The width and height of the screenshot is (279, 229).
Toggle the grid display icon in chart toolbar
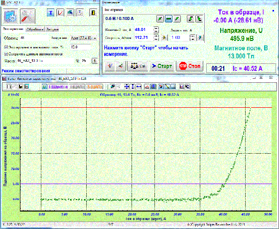click(x=153, y=87)
